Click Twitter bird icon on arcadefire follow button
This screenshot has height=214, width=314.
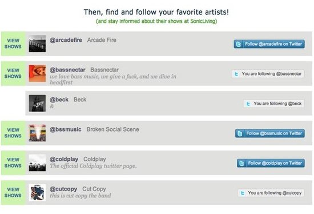point(238,44)
